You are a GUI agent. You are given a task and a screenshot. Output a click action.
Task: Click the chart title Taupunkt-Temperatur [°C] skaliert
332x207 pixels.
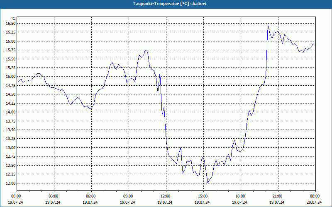pyautogui.click(x=170, y=4)
